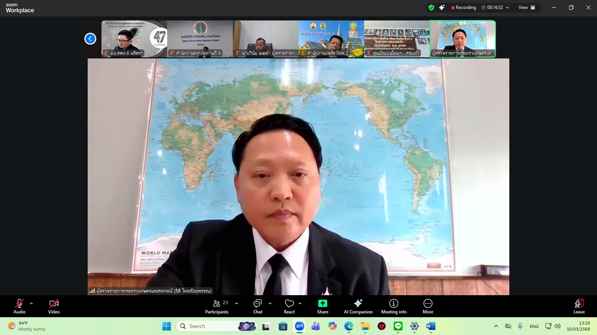597x335 pixels.
Task: Toggle the system microphone tray icon
Action: [520, 326]
